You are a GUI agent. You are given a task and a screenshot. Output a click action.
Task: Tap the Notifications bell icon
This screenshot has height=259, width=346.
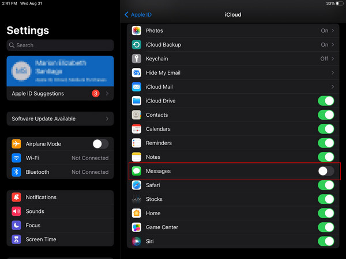[16, 197]
